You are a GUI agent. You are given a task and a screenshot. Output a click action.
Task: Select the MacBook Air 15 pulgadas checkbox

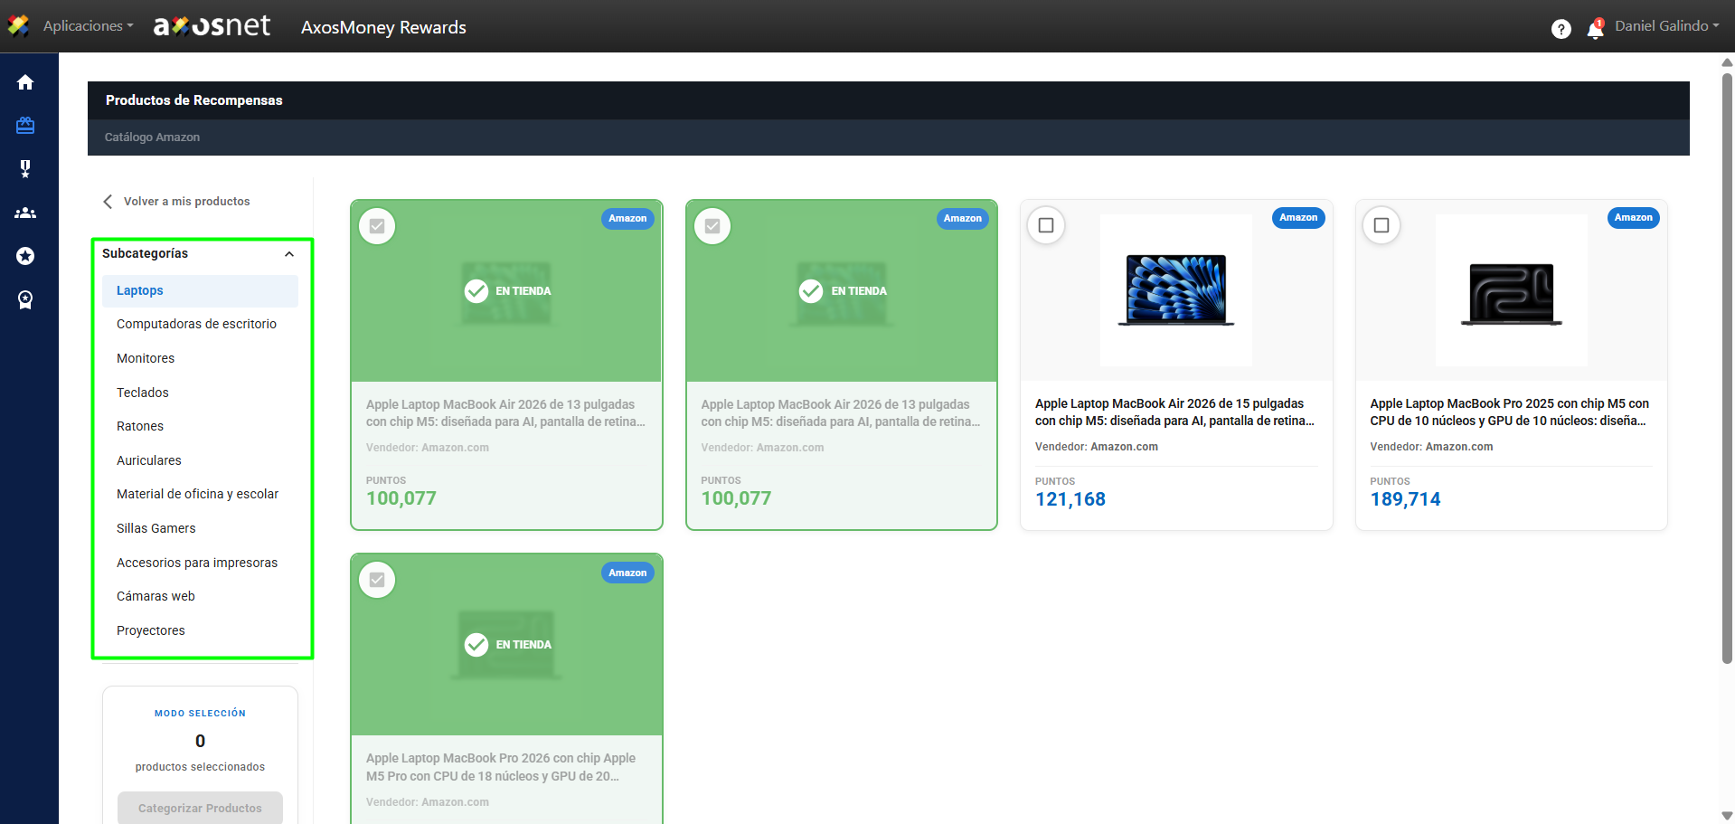point(1046,225)
